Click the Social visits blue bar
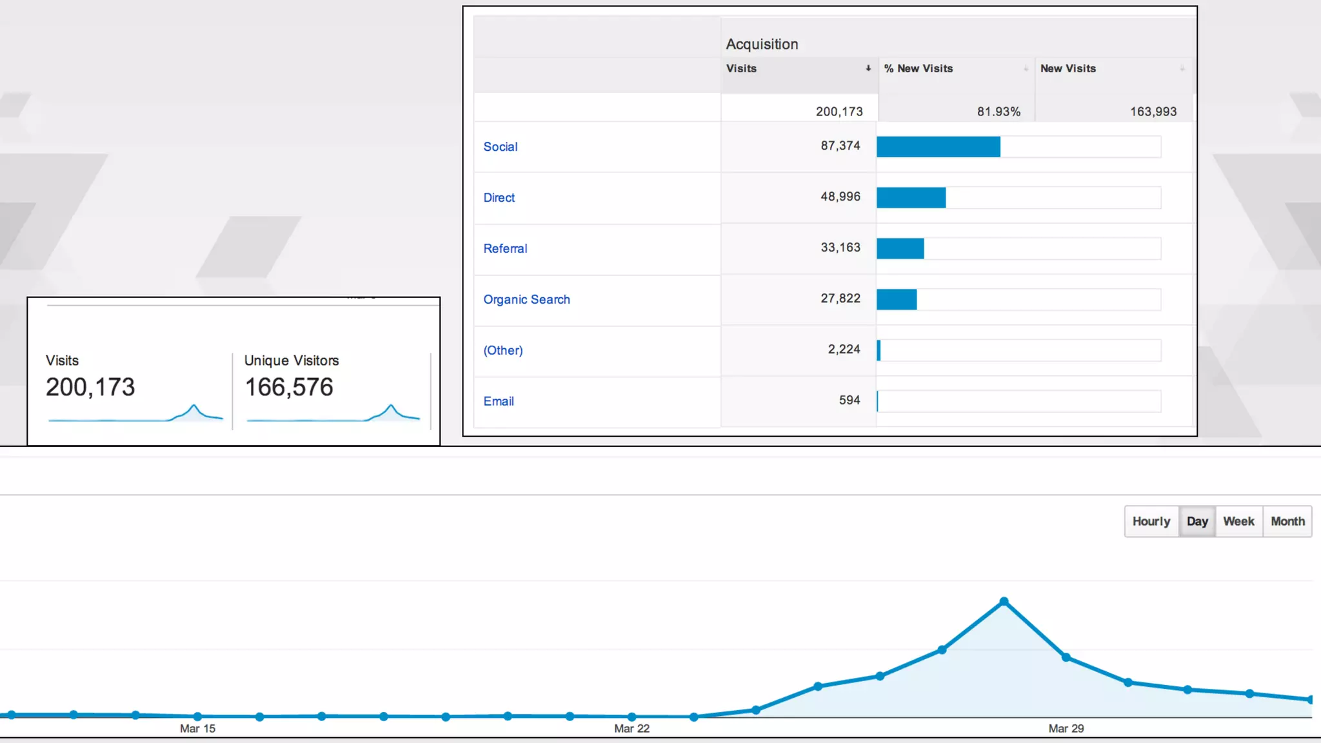 (938, 147)
